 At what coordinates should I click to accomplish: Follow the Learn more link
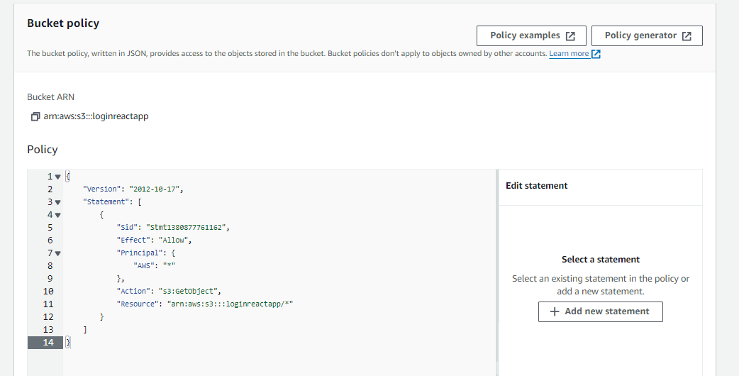coord(569,54)
